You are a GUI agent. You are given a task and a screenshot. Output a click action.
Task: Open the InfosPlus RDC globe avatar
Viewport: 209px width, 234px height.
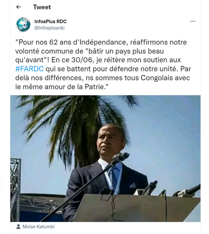[x=23, y=24]
